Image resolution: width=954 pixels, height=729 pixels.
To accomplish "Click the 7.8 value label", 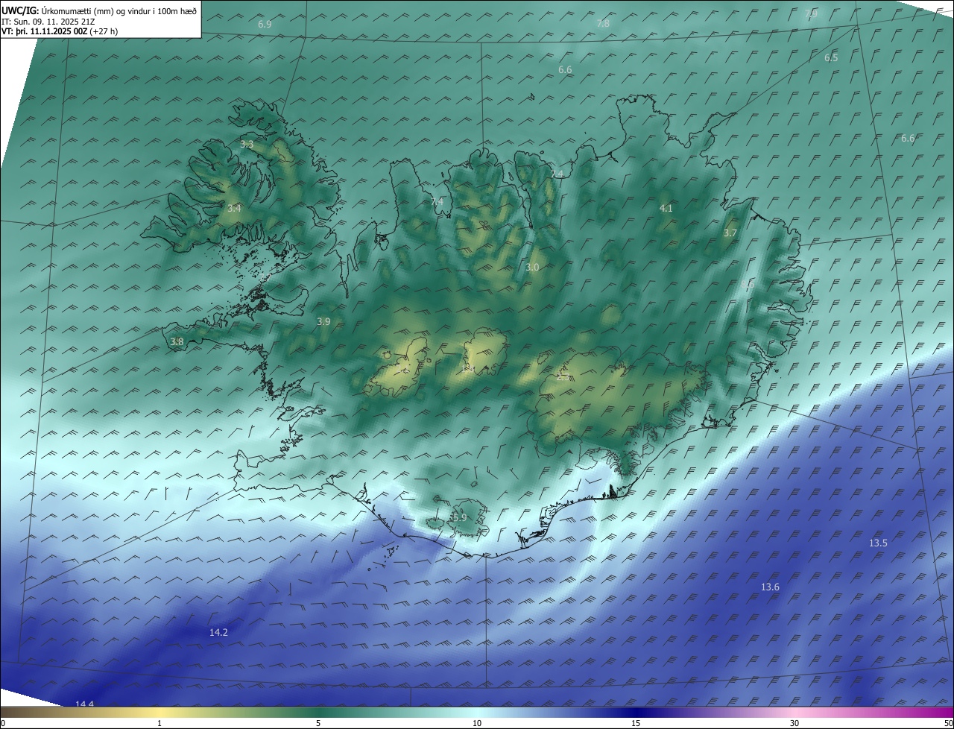I will click(603, 24).
